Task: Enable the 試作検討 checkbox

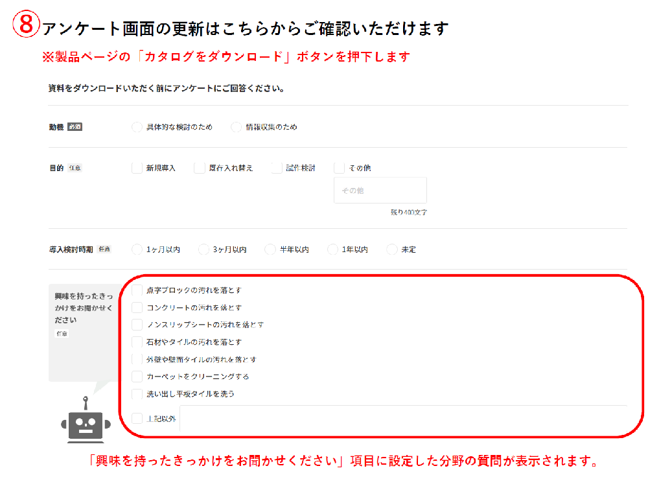Action: click(x=277, y=168)
